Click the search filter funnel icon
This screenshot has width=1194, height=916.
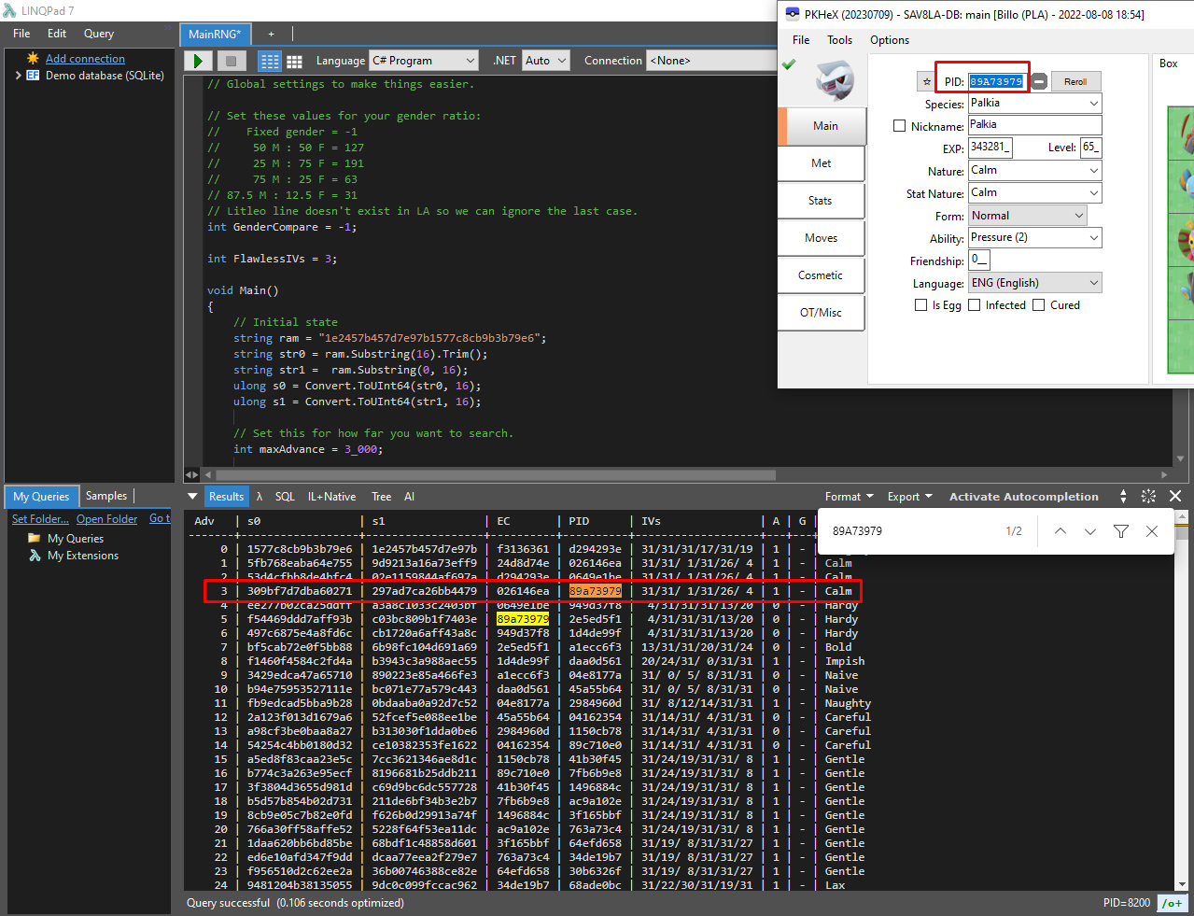1121,531
